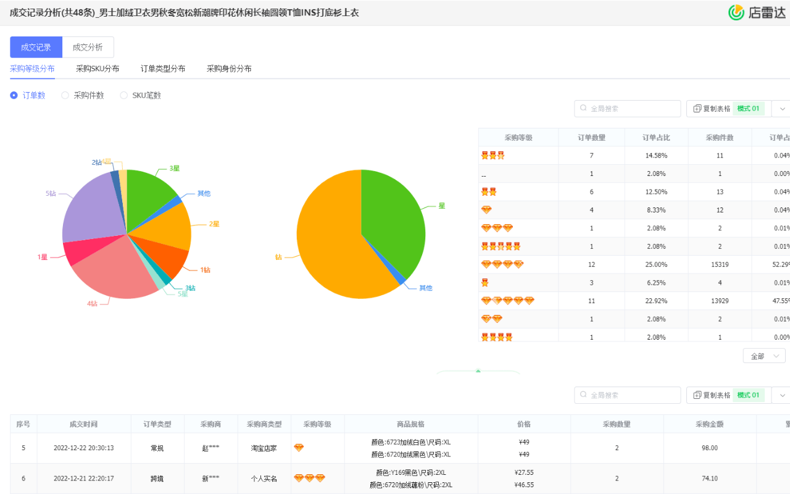This screenshot has height=494, width=790.
Task: Click the 店雷达 logo icon
Action: click(x=736, y=12)
